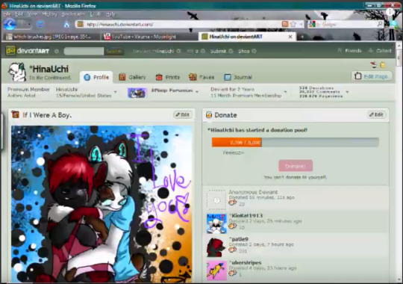Edit the Donate widget
This screenshot has height=284, width=403.
pyautogui.click(x=377, y=115)
